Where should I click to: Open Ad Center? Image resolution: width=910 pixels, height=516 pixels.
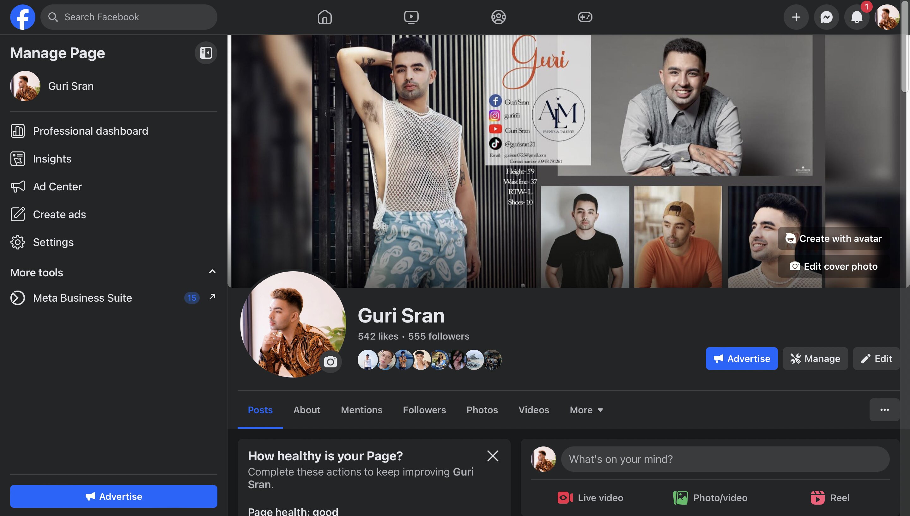click(x=114, y=187)
